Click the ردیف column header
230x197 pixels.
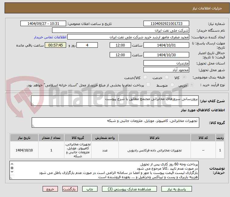point(220,138)
